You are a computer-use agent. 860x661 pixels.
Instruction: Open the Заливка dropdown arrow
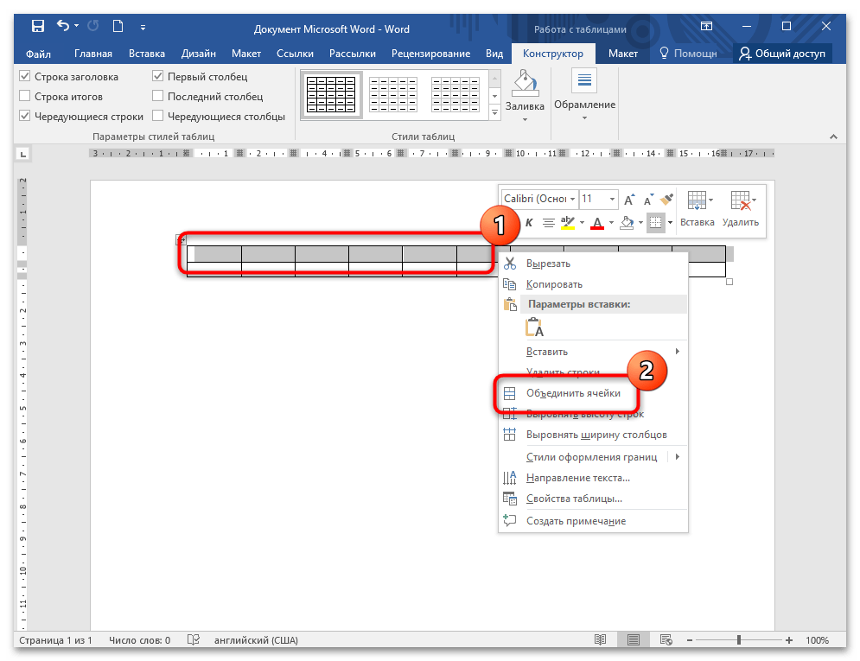[525, 119]
